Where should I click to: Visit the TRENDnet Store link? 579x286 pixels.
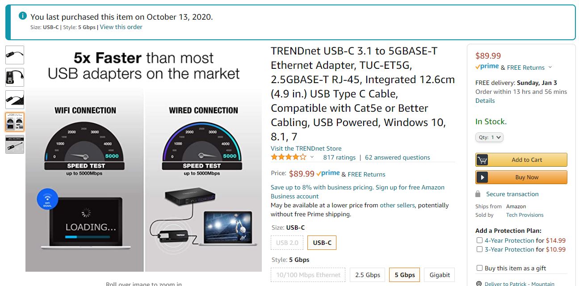(x=306, y=148)
